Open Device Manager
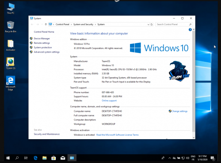This screenshot has width=221, height=163. pyautogui.click(x=42, y=38)
